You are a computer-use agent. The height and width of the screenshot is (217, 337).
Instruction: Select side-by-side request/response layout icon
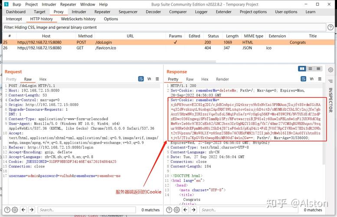pos(302,69)
